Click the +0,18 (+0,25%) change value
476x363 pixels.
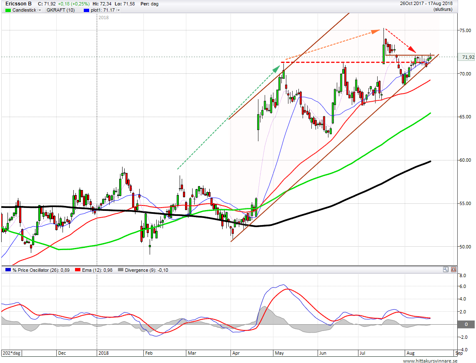tap(74, 4)
